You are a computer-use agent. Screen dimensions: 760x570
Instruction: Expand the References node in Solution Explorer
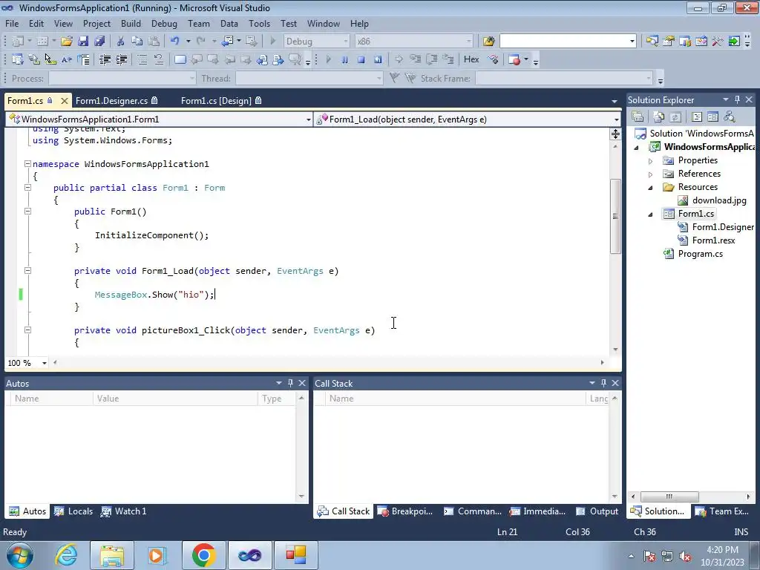point(650,174)
